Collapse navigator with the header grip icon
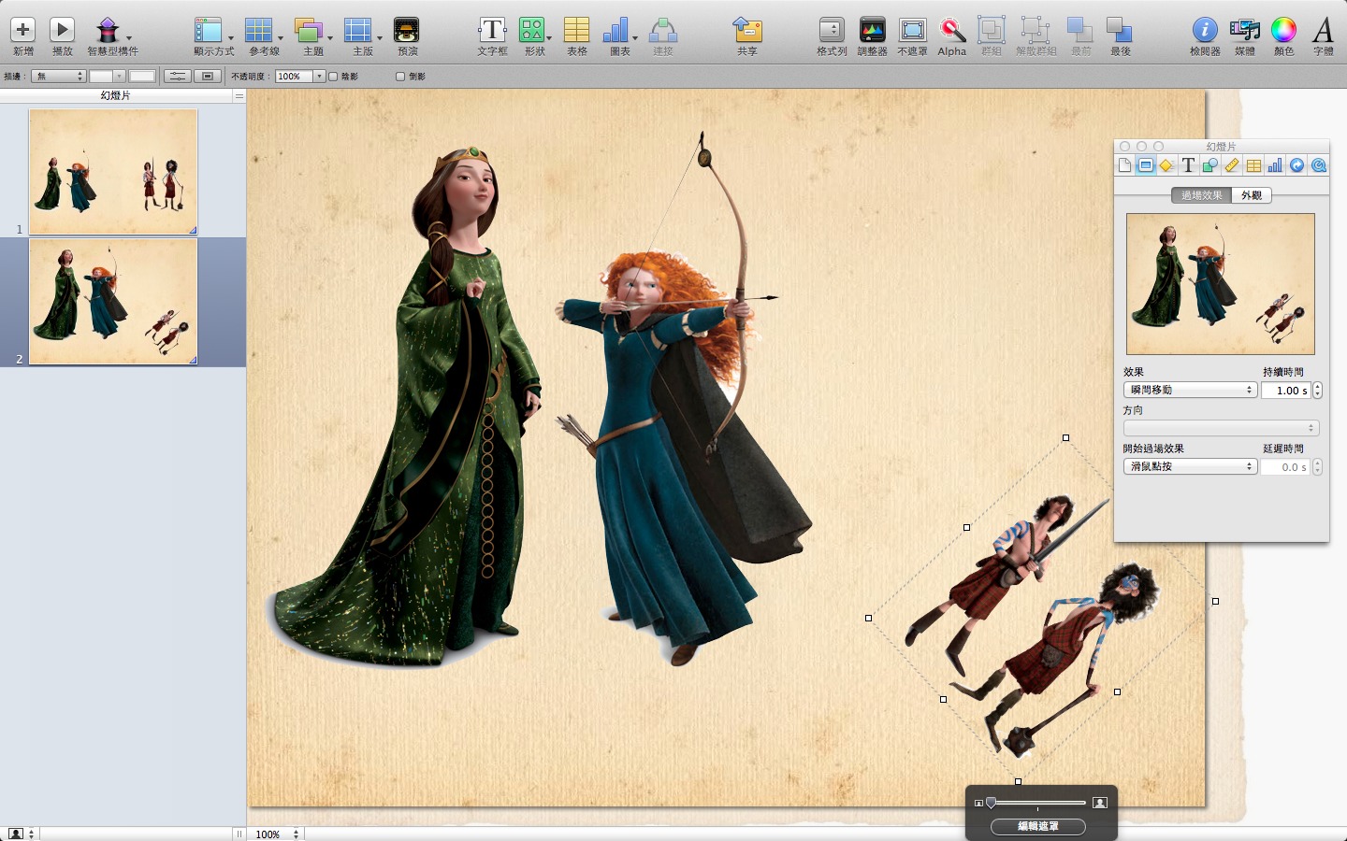 coord(239,95)
